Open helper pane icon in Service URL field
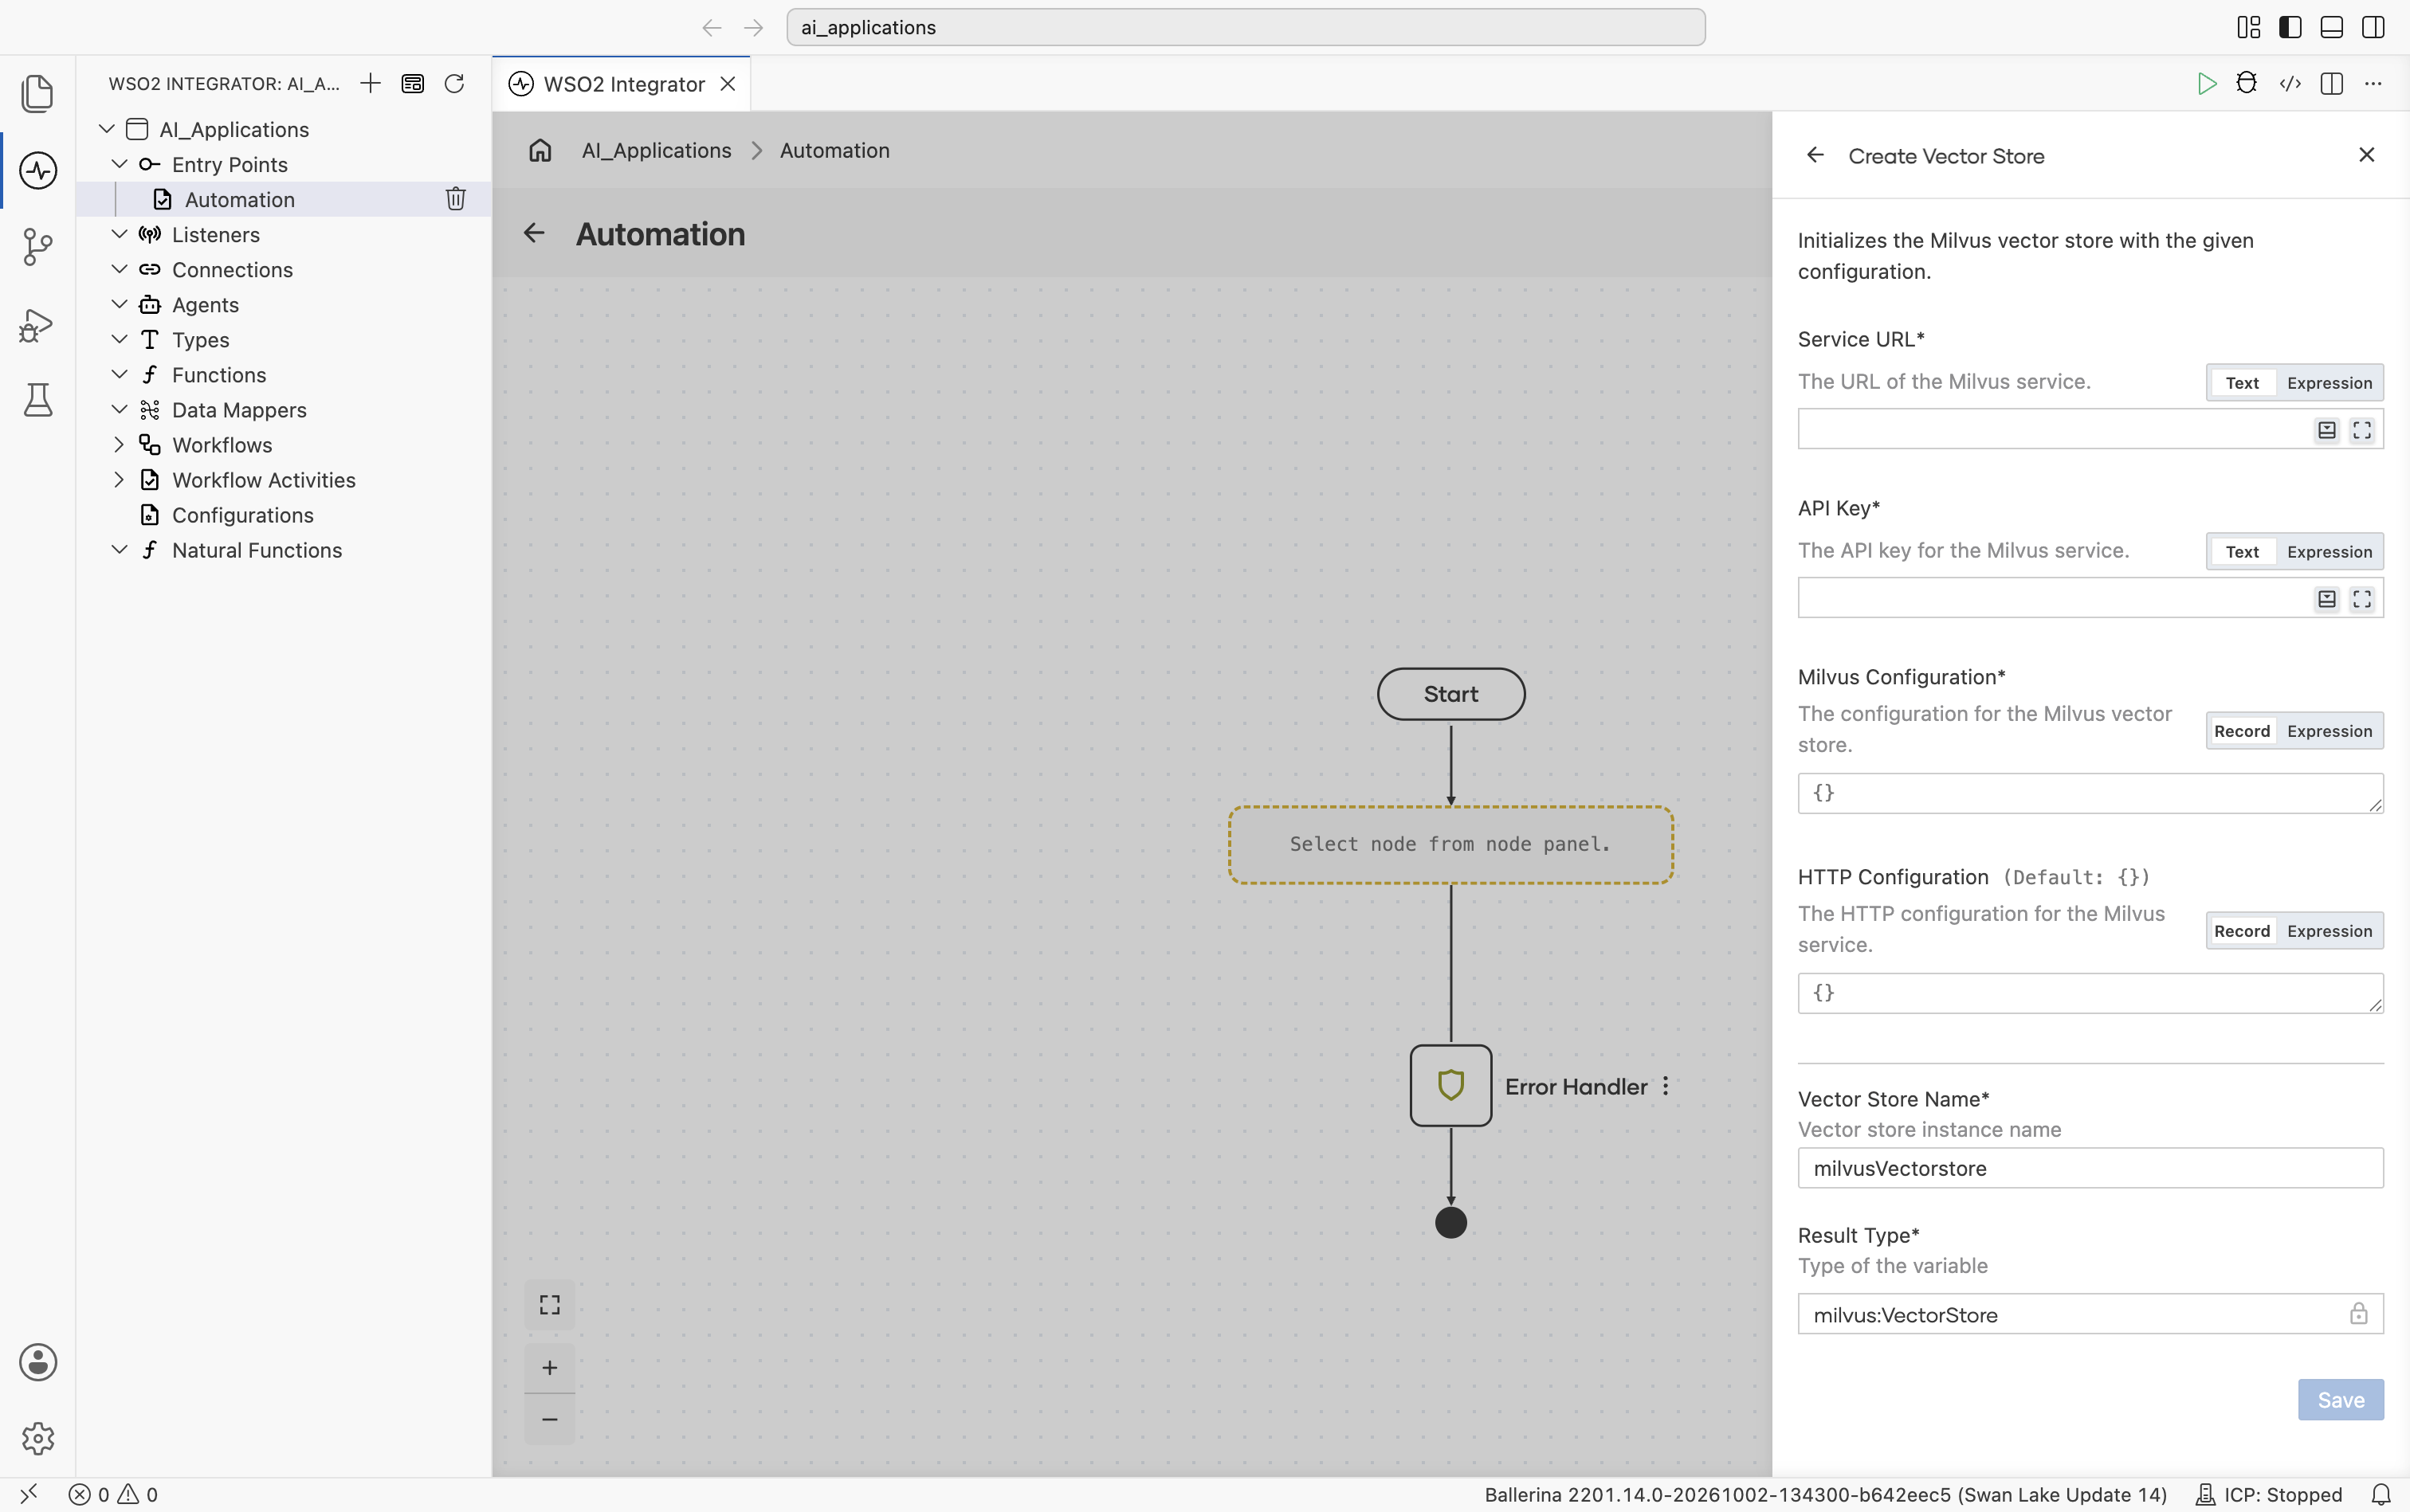Image resolution: width=2410 pixels, height=1512 pixels. coord(2327,430)
